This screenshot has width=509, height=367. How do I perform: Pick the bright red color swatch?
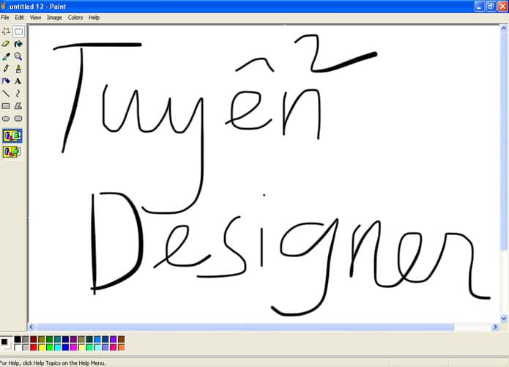pyautogui.click(x=34, y=347)
